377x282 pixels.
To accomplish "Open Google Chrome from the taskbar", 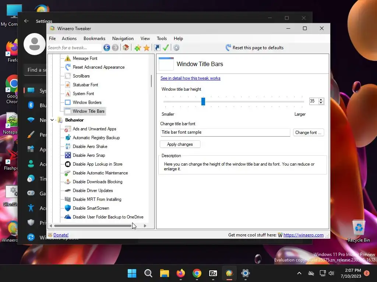I will click(x=197, y=273).
